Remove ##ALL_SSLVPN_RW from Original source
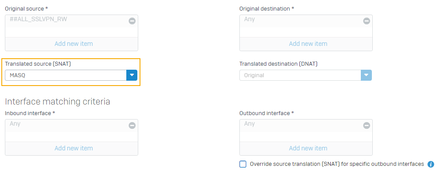The height and width of the screenshot is (172, 439). pos(132,21)
